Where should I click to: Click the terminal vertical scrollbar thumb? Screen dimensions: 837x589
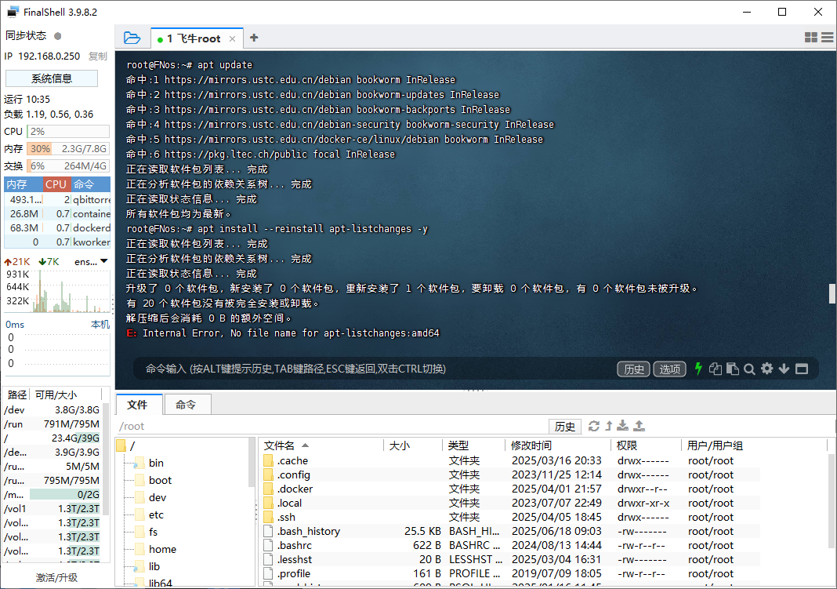click(x=832, y=293)
